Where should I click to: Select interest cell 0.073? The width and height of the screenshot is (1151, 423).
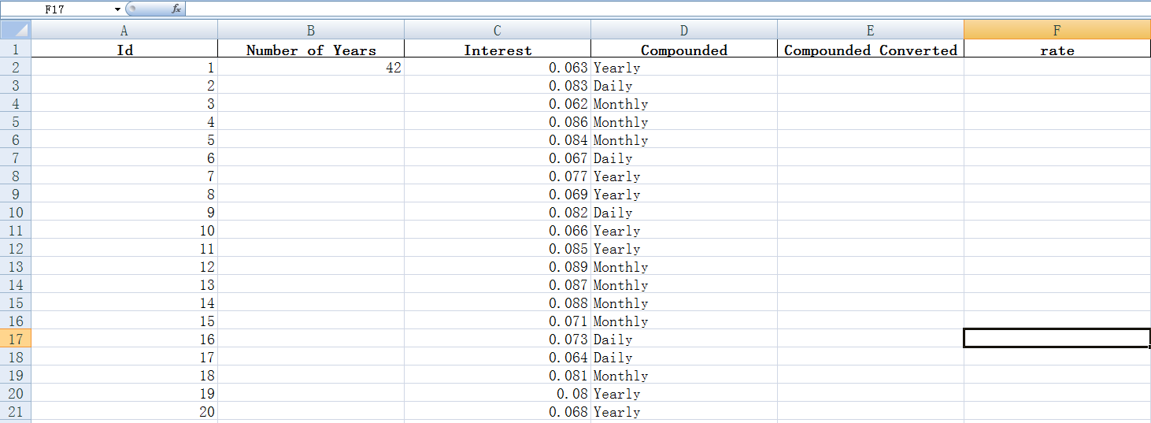pos(498,339)
